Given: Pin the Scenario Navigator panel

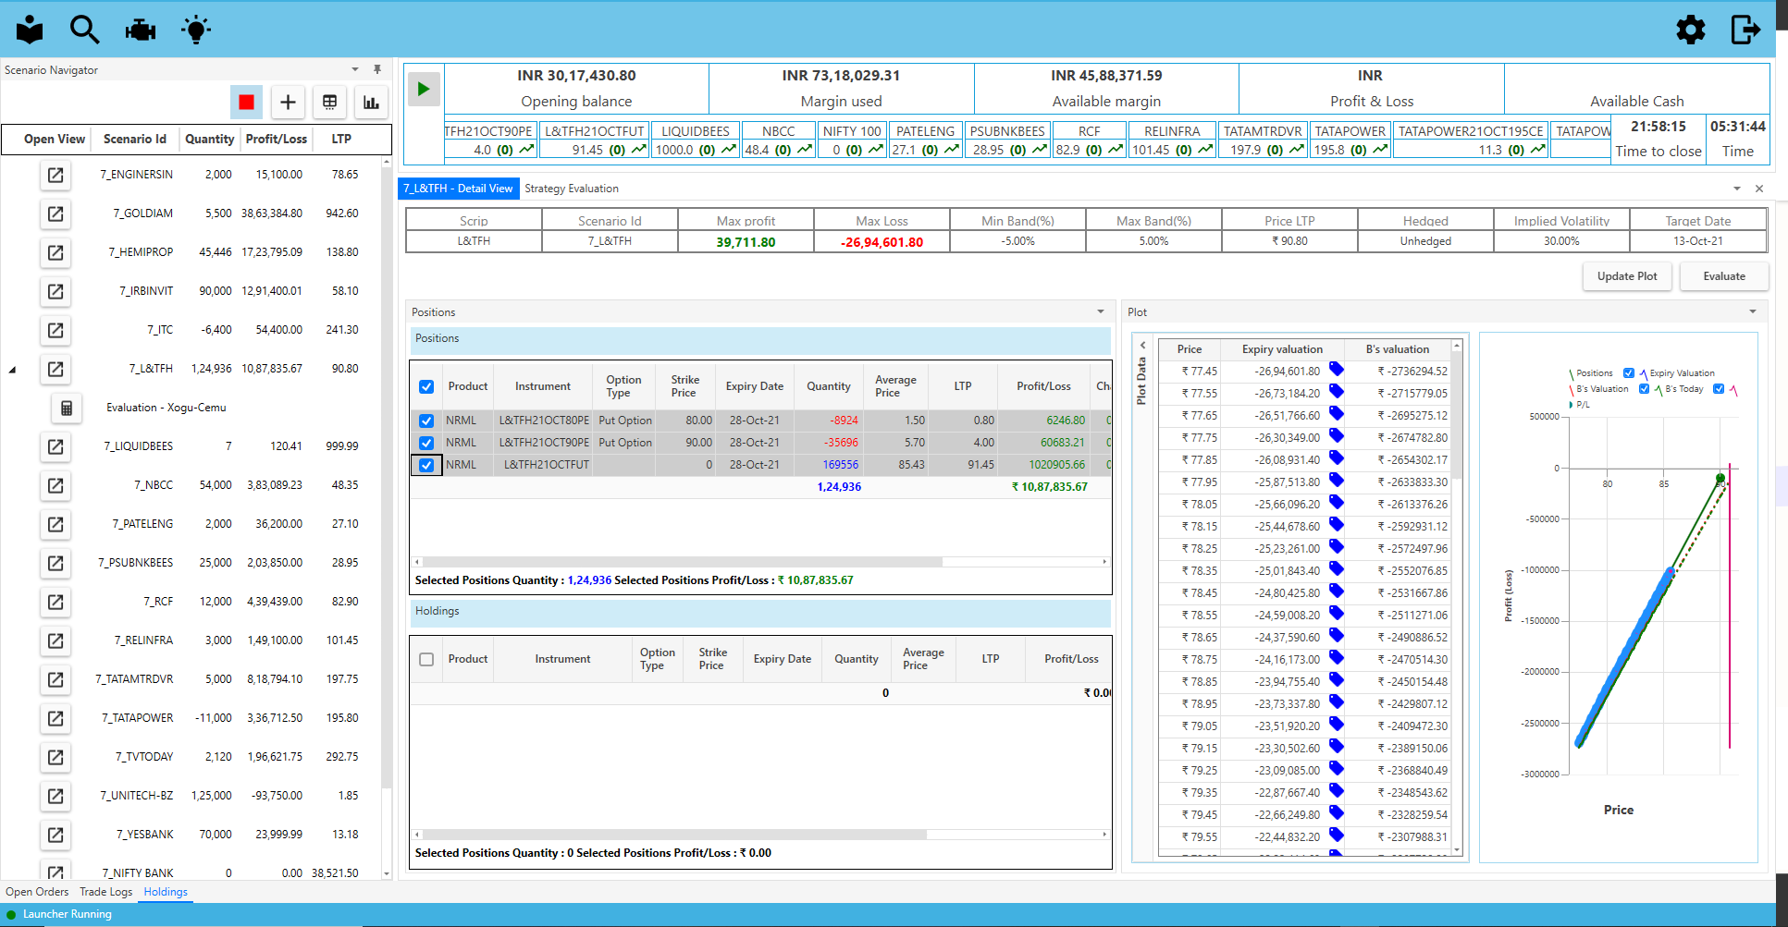Looking at the screenshot, I should pyautogui.click(x=377, y=69).
